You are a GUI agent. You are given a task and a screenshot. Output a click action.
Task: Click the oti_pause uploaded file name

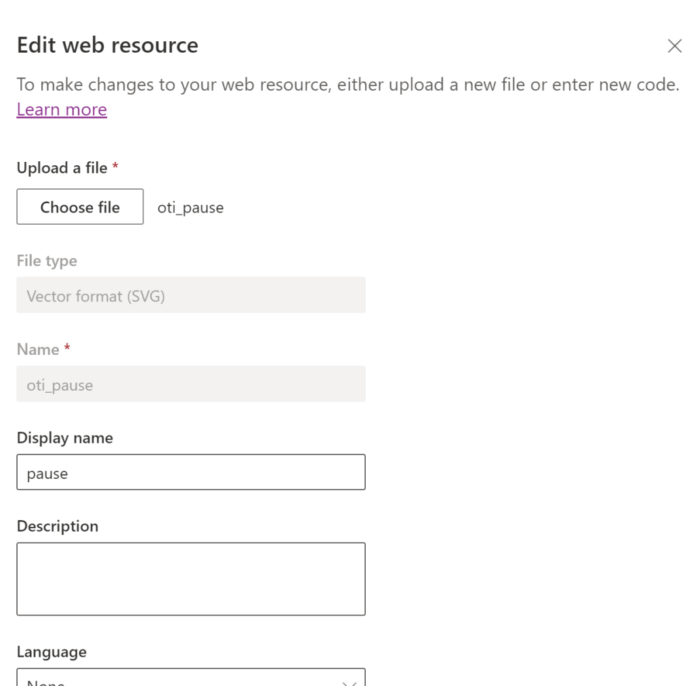[x=190, y=208]
